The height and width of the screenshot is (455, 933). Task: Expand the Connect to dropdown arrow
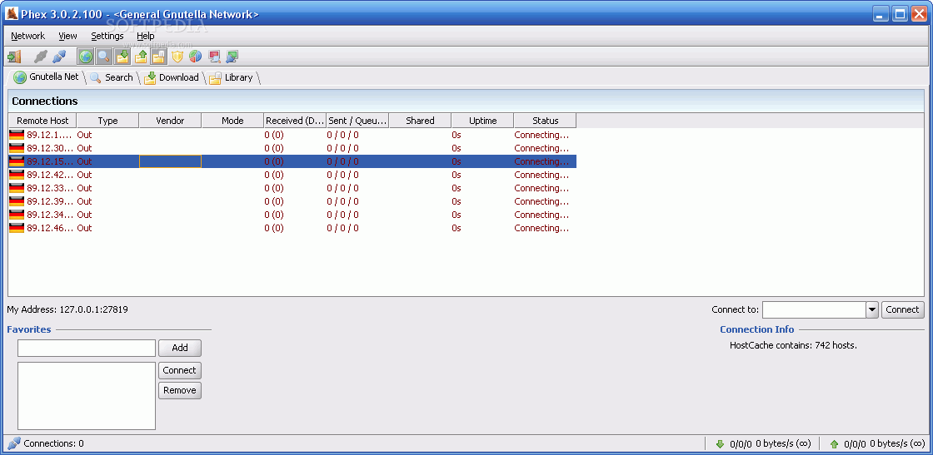[x=871, y=309]
